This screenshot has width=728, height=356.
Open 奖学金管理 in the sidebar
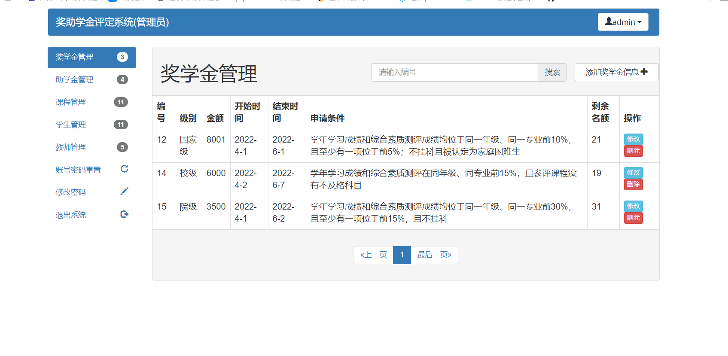click(x=92, y=58)
